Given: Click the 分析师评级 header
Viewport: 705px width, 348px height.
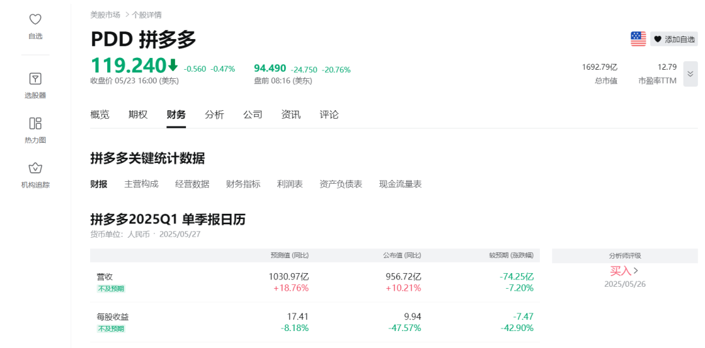Looking at the screenshot, I should (x=625, y=255).
